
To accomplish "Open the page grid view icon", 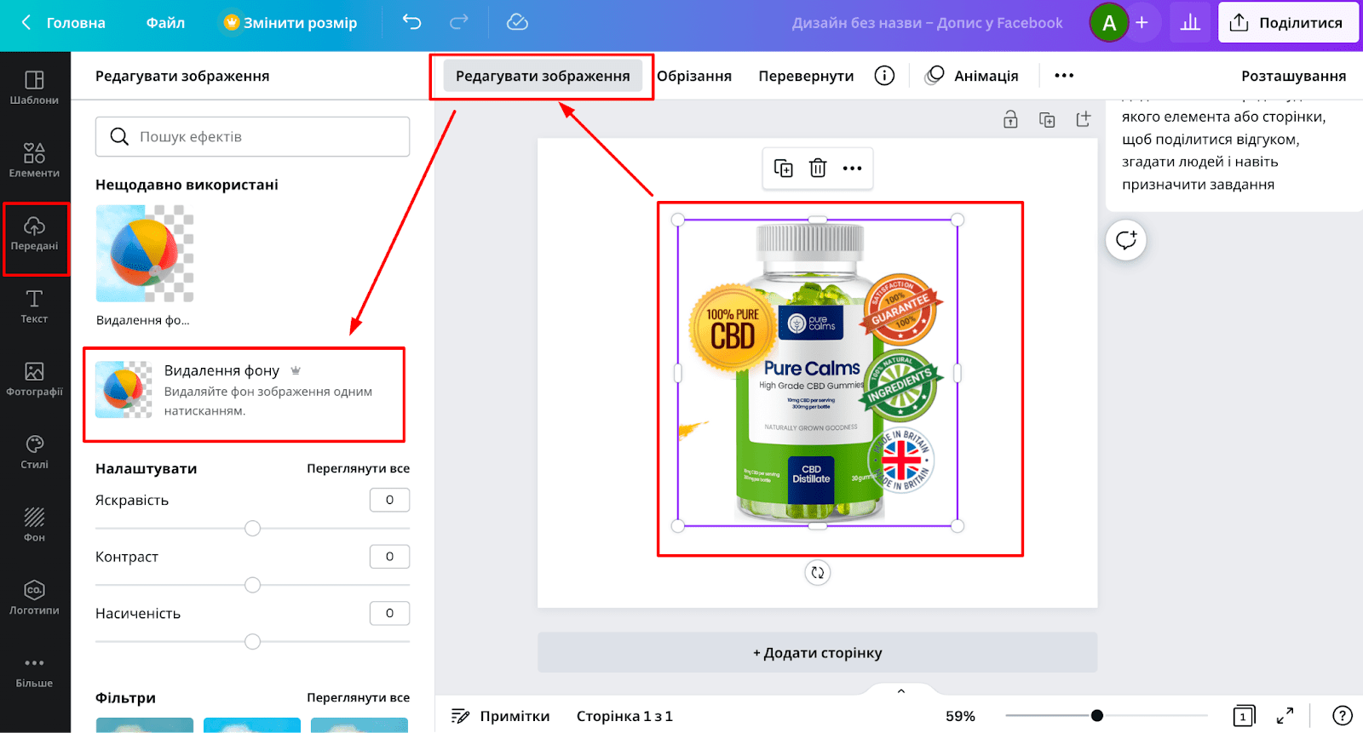I will coord(1243,716).
